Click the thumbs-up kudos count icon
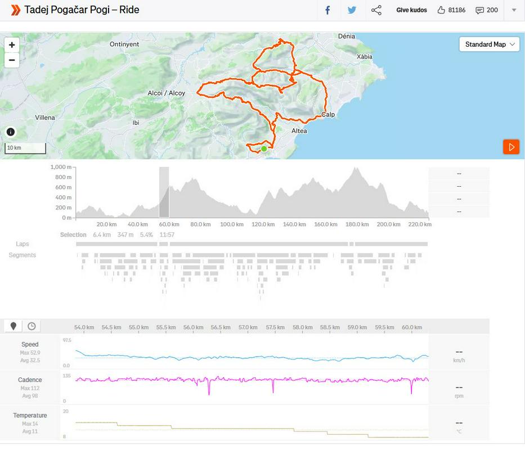 click(x=441, y=10)
